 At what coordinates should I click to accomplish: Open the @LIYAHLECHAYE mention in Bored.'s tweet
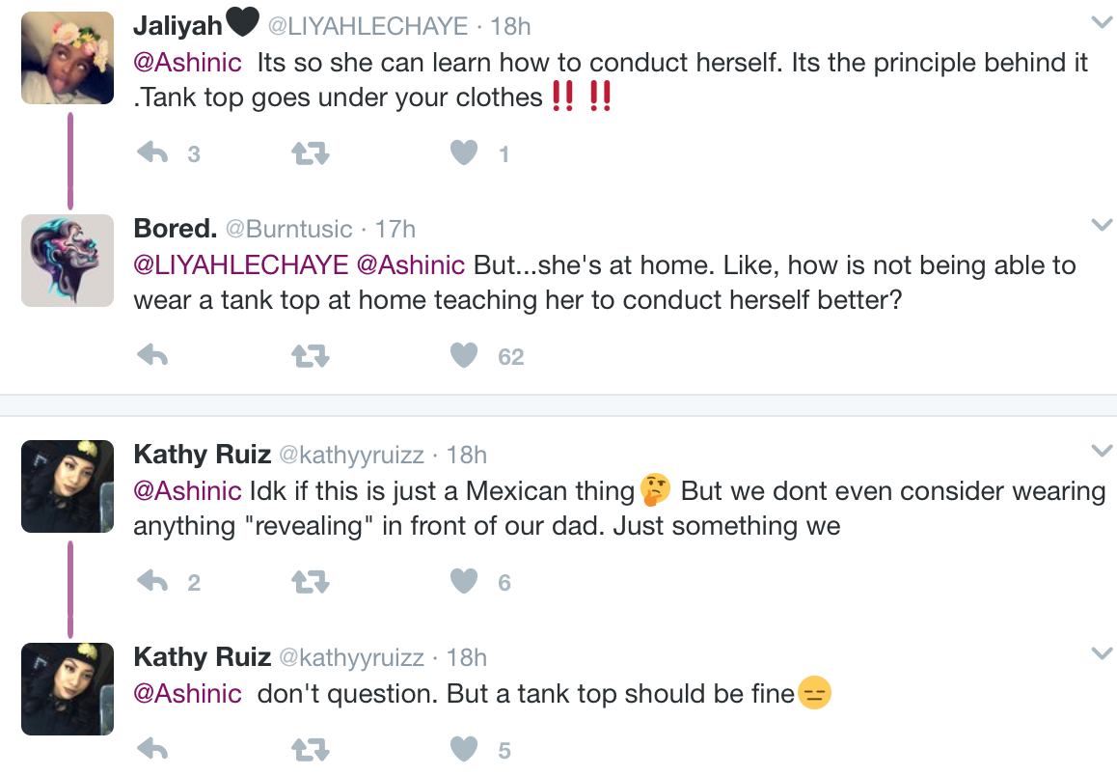coord(241,264)
